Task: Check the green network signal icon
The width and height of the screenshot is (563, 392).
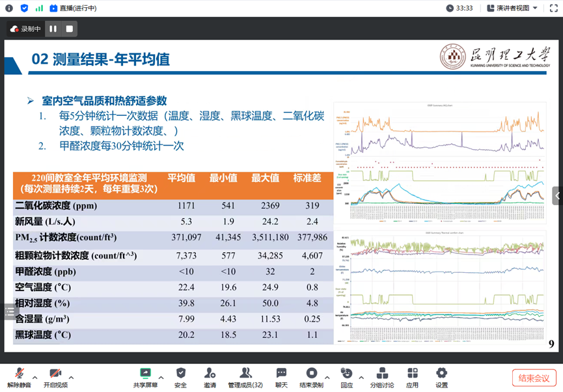Action: (39, 8)
